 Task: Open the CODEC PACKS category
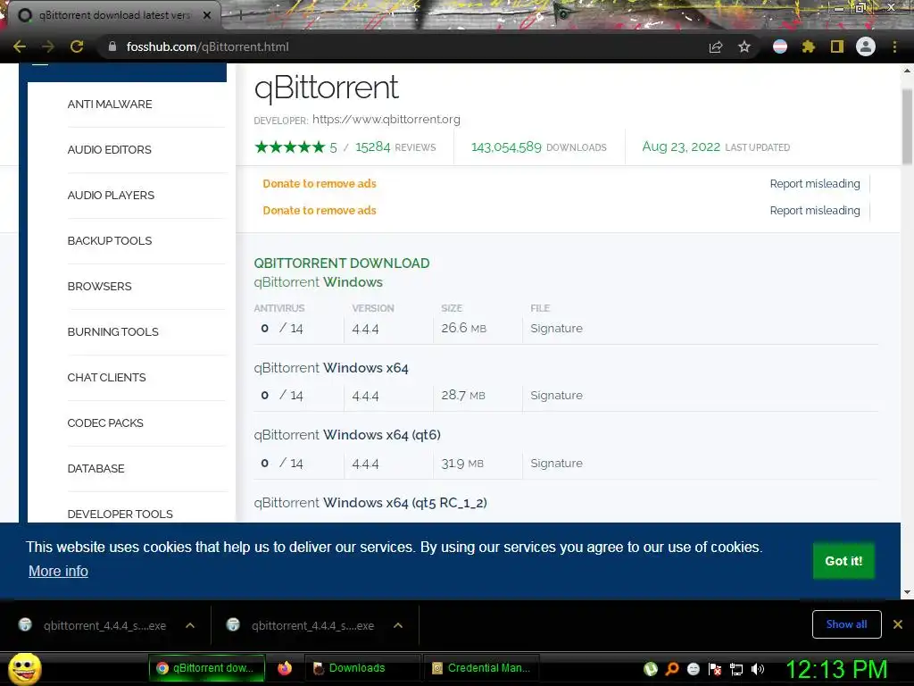[x=105, y=422]
